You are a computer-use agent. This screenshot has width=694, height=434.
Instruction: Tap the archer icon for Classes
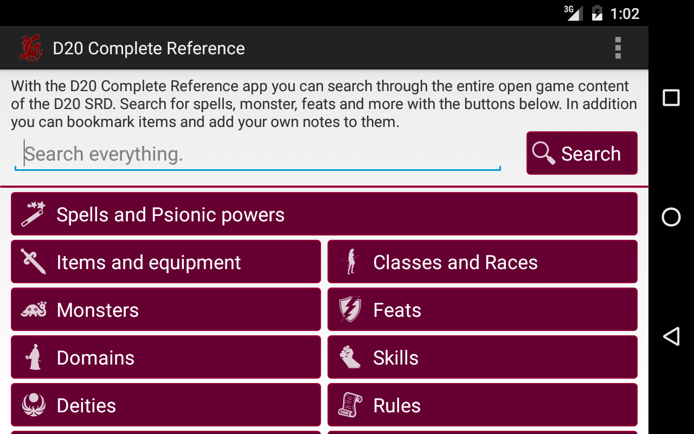tap(351, 261)
